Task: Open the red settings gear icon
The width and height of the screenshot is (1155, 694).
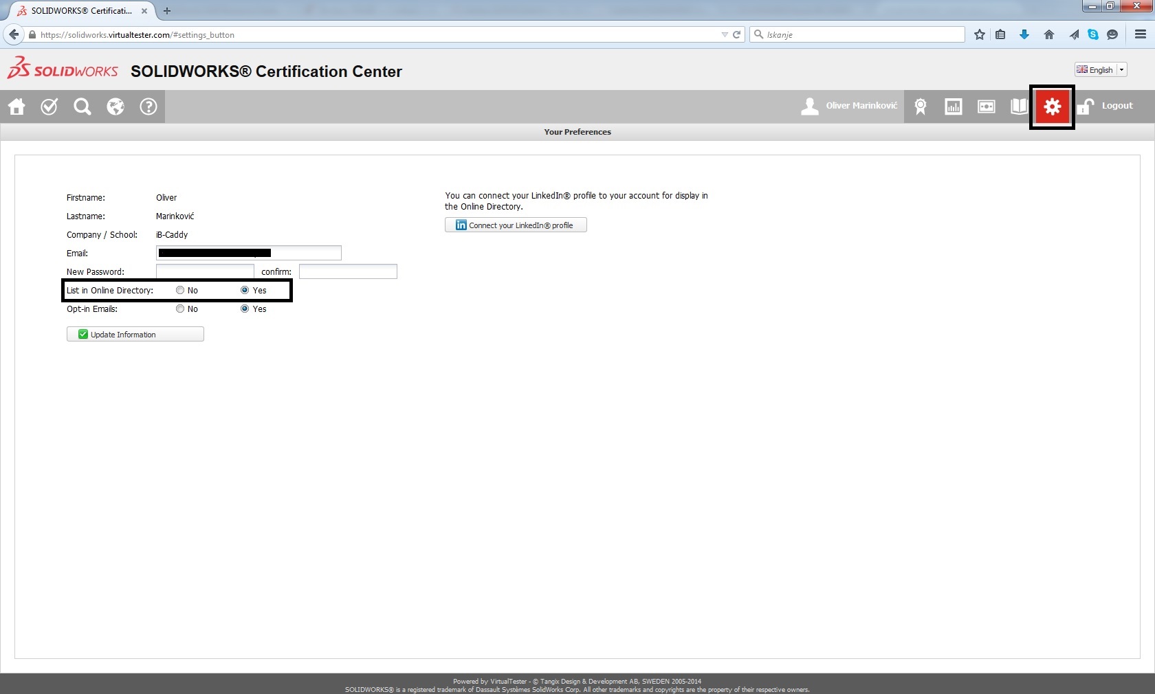Action: [1052, 107]
